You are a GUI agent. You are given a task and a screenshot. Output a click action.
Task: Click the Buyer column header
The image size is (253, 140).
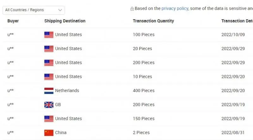click(13, 21)
